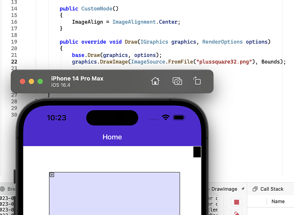Click the red stop square icon

237,202
